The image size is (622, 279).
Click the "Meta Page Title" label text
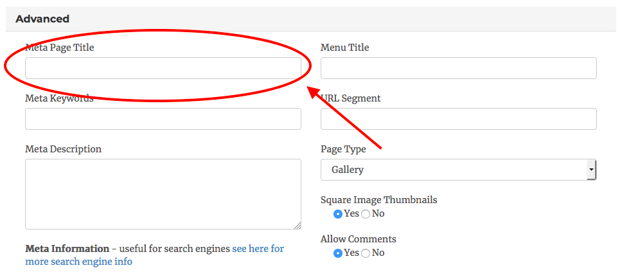[x=59, y=48]
